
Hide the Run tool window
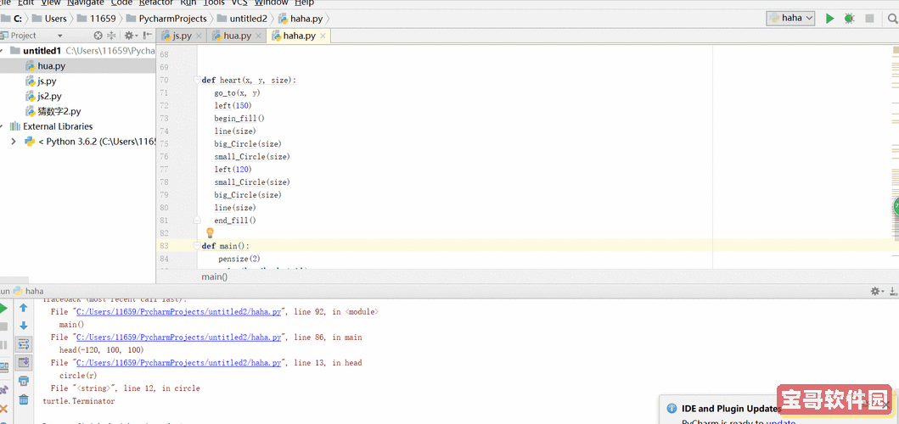(893, 291)
